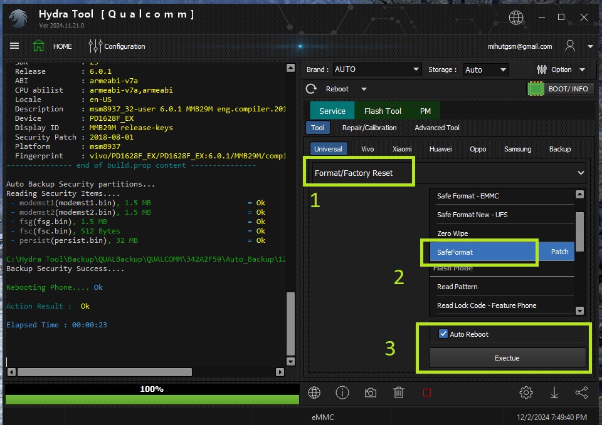602x425 pixels.
Task: Click the BOOT/INFO chip icon
Action: click(536, 89)
